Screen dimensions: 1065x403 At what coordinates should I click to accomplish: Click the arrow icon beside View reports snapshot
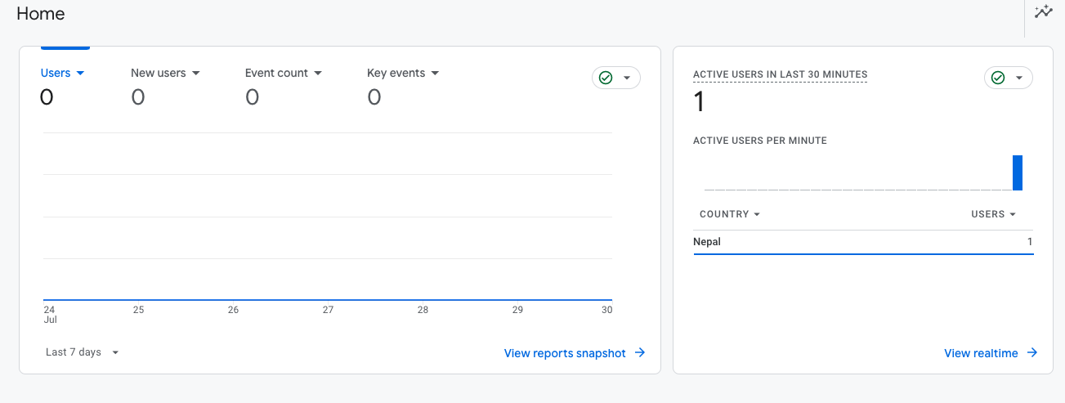640,353
